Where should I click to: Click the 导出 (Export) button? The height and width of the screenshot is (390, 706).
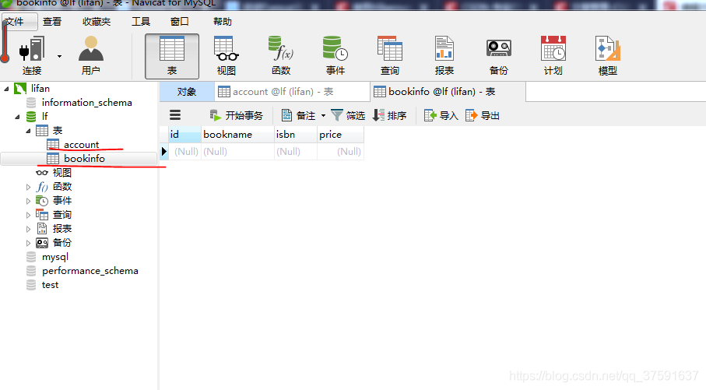[x=483, y=116]
